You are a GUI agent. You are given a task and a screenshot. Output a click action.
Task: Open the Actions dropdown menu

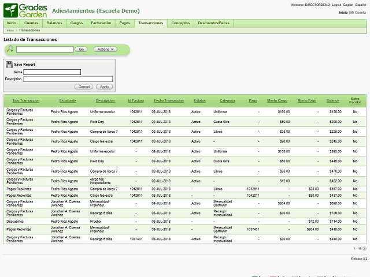tap(105, 49)
